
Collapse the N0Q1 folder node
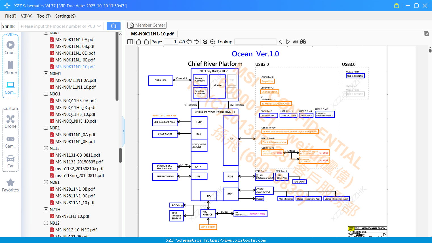tap(46, 94)
